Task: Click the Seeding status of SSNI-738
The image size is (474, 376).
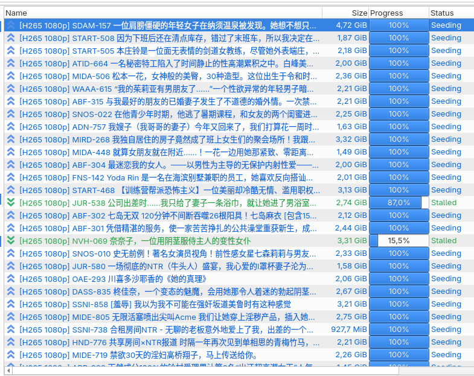Action: coord(446,330)
